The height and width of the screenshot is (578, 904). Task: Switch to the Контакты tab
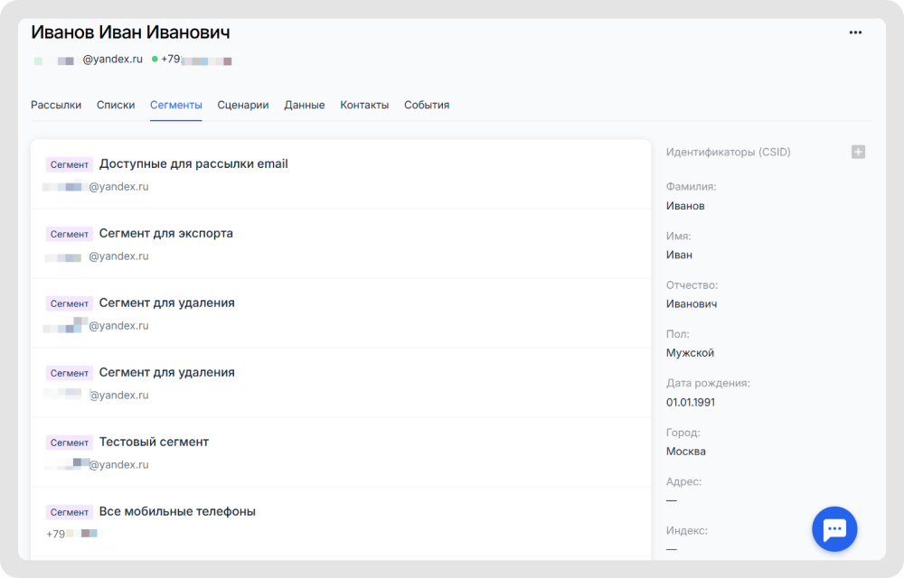point(364,105)
